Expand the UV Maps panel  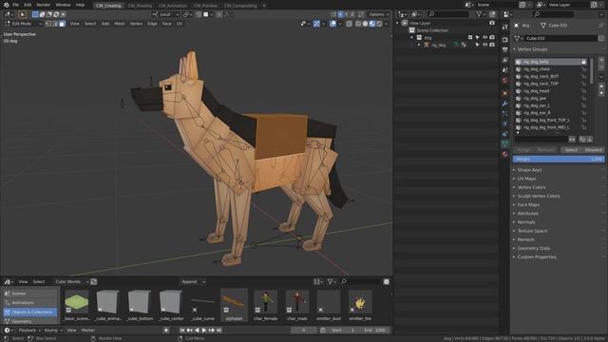(x=526, y=179)
